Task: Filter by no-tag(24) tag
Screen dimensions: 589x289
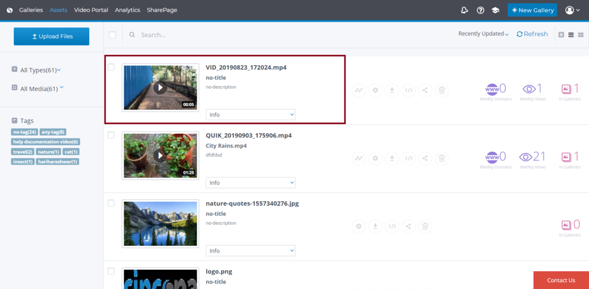Action: [x=24, y=132]
